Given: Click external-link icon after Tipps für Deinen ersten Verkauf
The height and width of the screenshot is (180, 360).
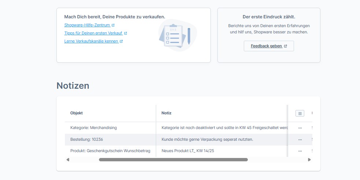Looking at the screenshot, I should click(125, 33).
